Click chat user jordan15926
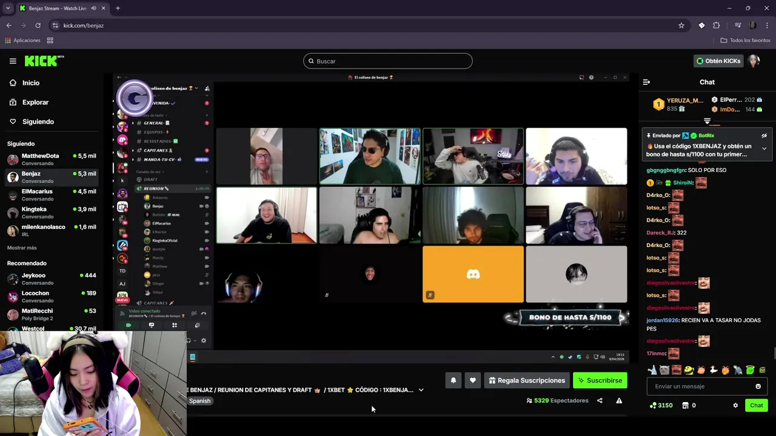Viewport: 776px width, 436px height. [662, 320]
